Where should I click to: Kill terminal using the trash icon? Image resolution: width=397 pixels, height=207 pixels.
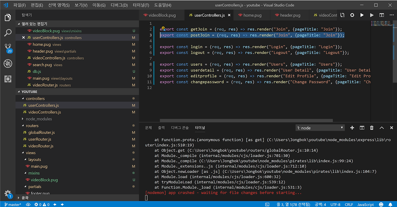372,128
